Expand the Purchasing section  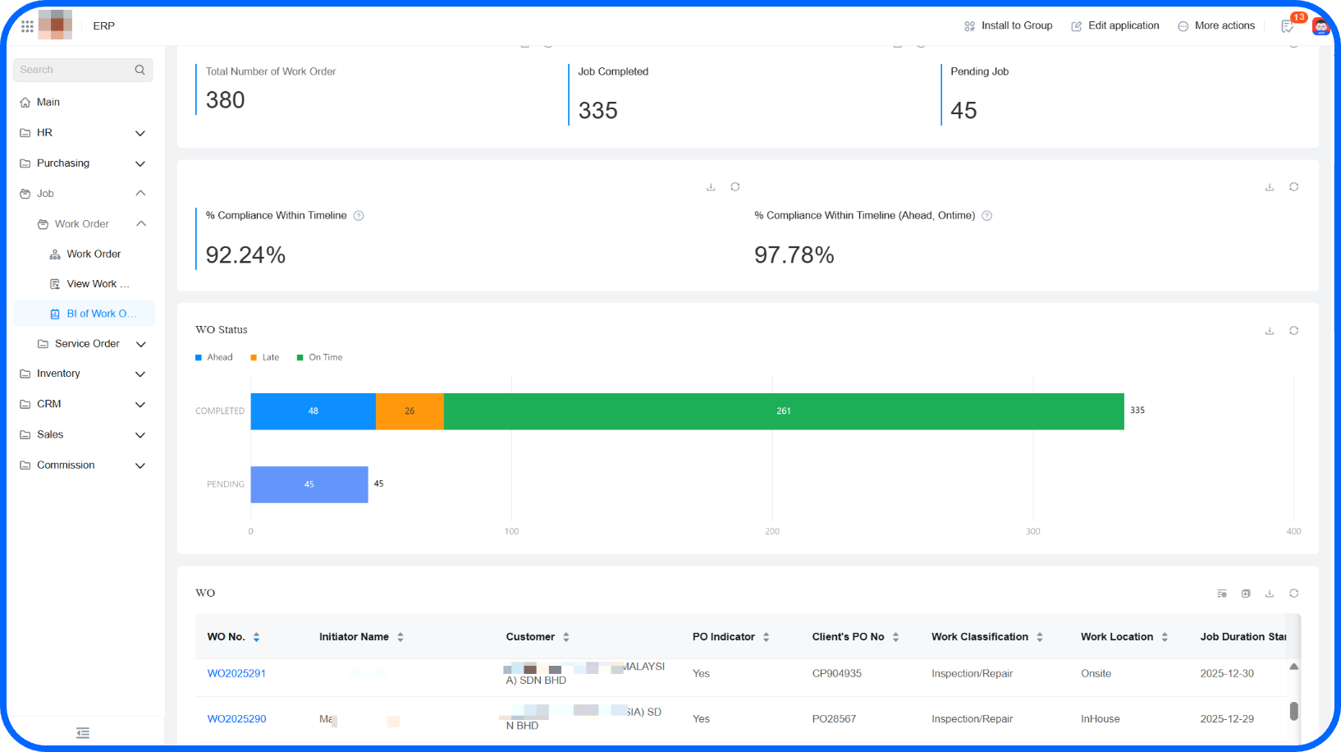pyautogui.click(x=140, y=163)
